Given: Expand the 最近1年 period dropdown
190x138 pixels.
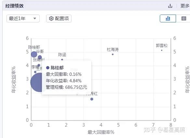Looking at the screenshot, I should point(23,18).
